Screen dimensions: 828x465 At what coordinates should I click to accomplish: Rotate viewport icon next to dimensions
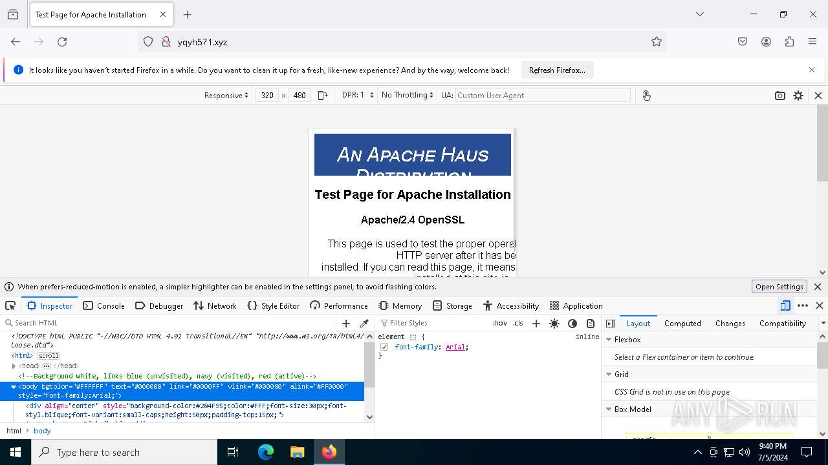tap(323, 95)
